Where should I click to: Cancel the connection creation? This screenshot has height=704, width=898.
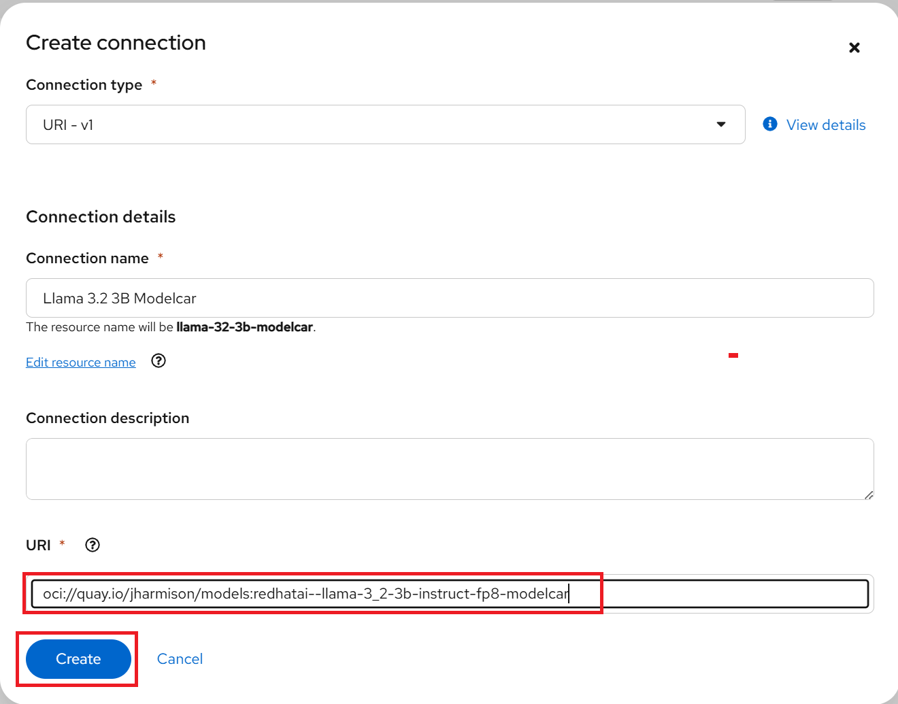(x=180, y=659)
